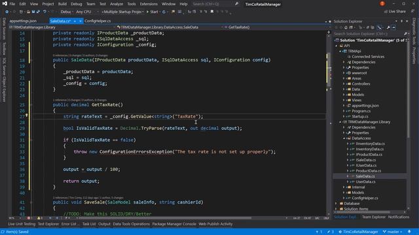Open the Analyze menu

(117, 4)
